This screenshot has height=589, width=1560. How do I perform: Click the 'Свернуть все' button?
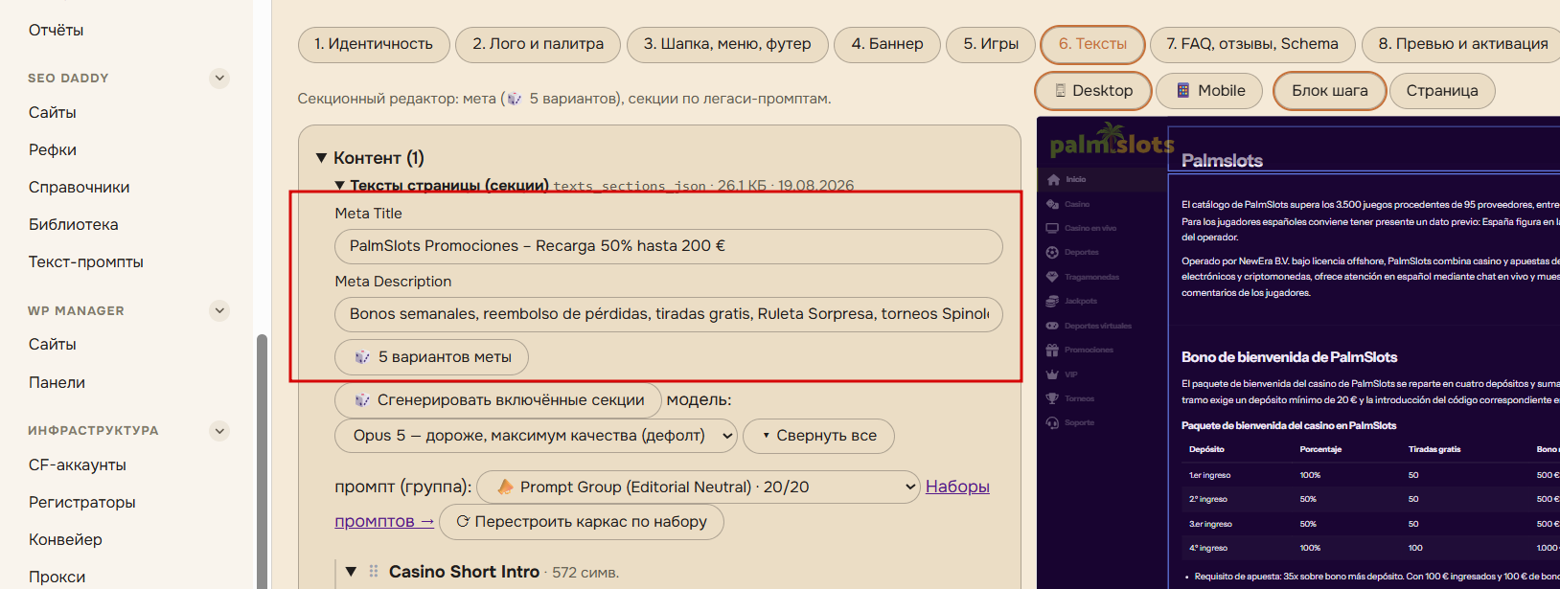point(818,436)
